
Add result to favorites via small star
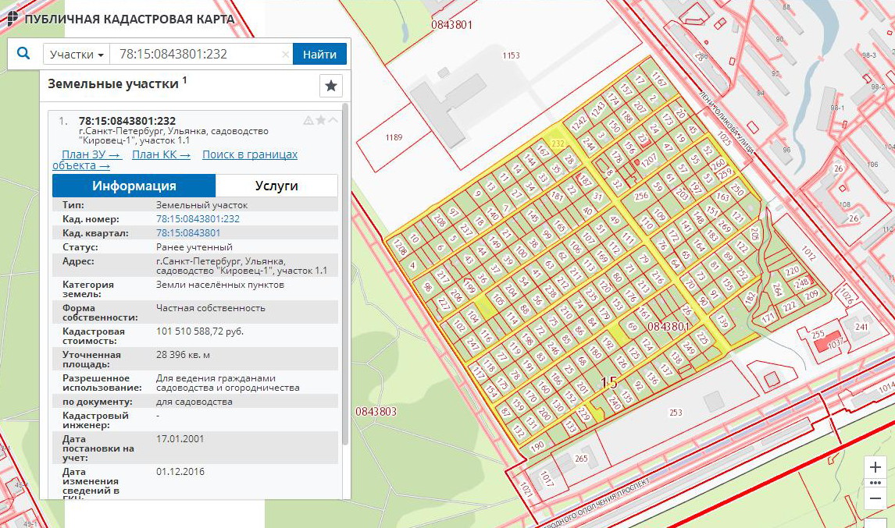click(321, 120)
